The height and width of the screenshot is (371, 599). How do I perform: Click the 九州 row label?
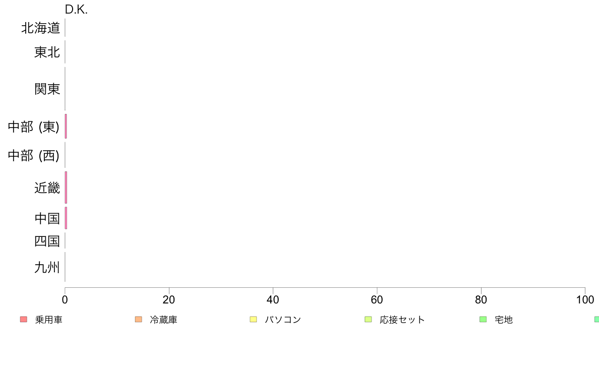click(x=47, y=267)
